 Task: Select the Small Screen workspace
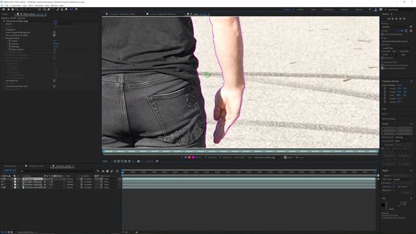pyautogui.click(x=328, y=10)
